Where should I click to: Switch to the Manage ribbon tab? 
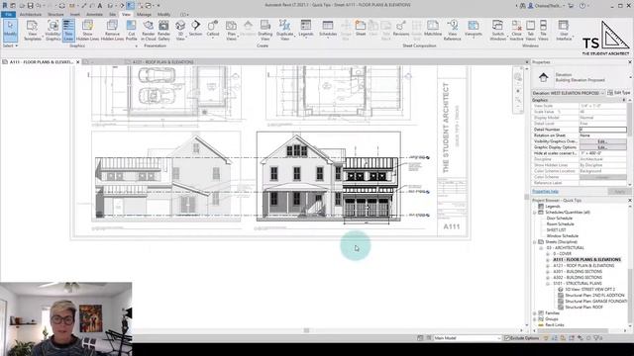click(144, 14)
